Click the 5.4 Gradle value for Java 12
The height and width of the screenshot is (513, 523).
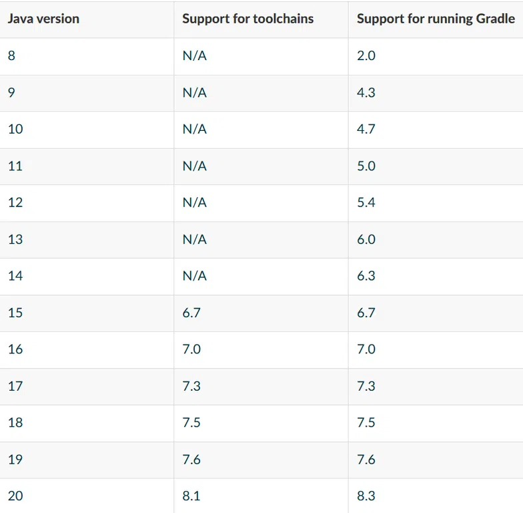pos(366,202)
